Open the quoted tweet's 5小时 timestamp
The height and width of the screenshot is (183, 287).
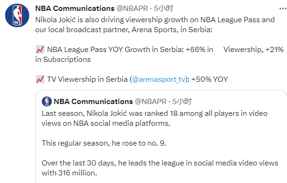(x=182, y=101)
